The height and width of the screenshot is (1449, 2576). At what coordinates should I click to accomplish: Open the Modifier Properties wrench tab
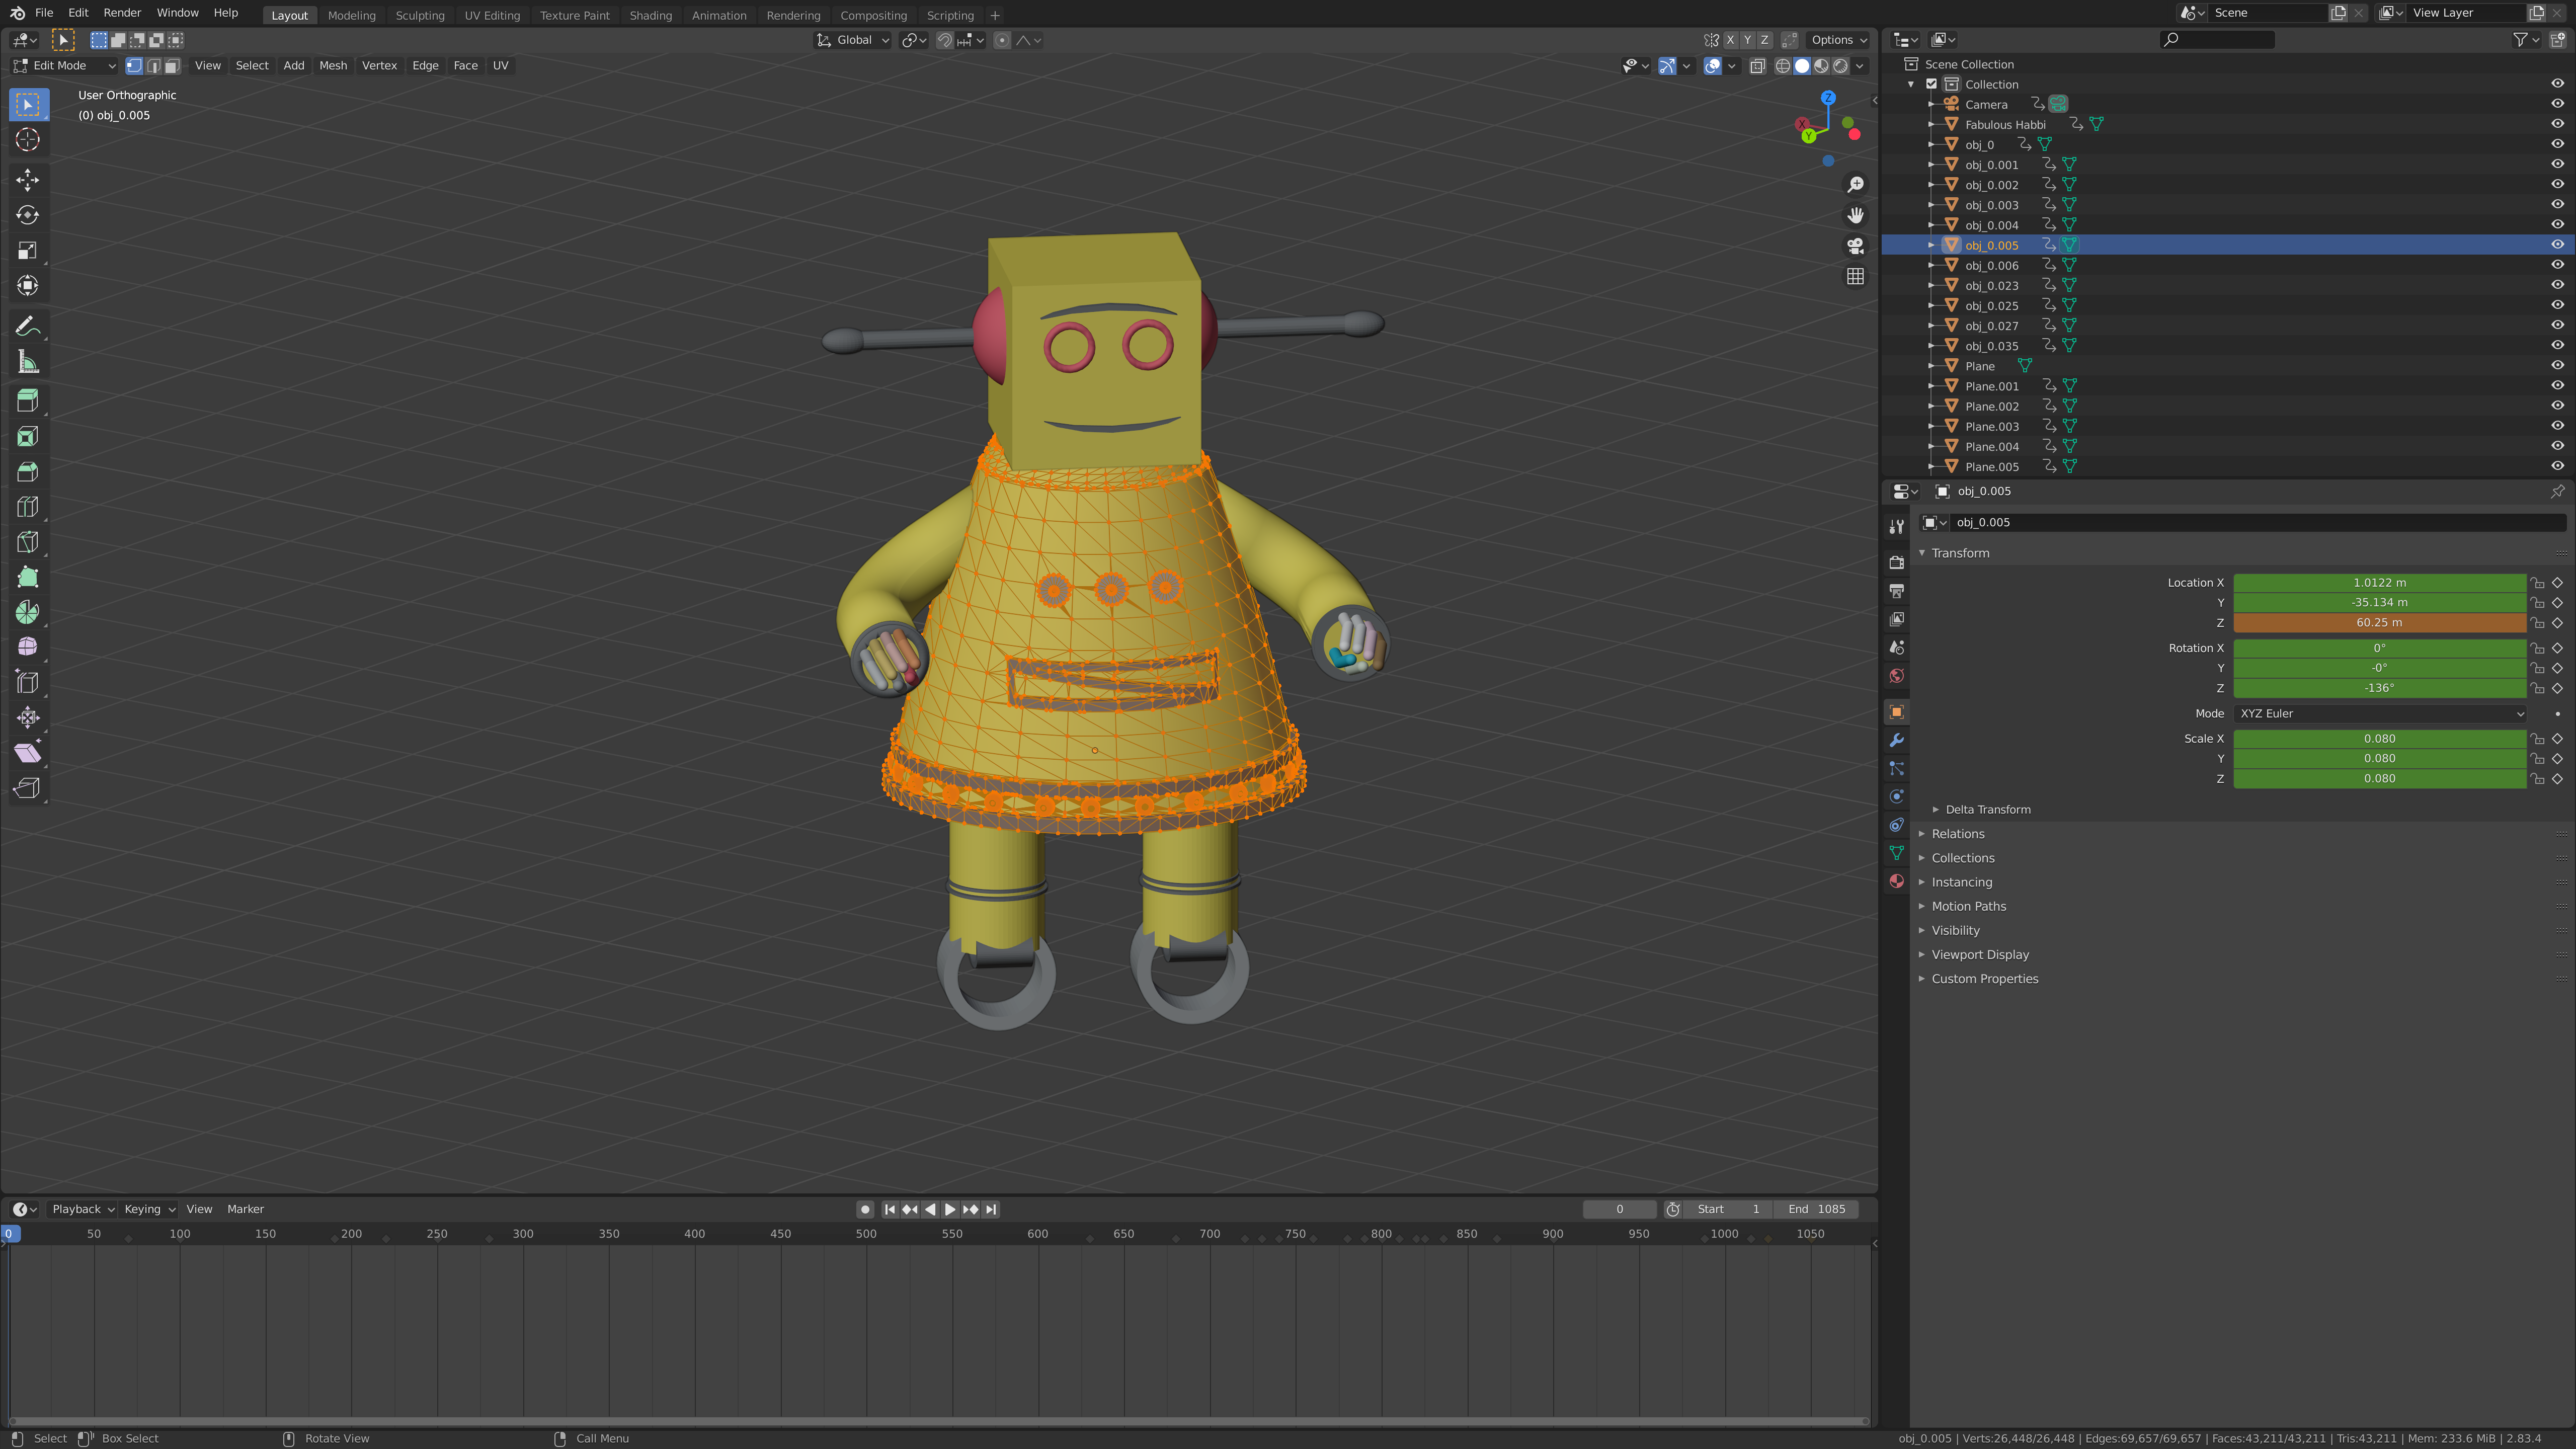(1896, 739)
